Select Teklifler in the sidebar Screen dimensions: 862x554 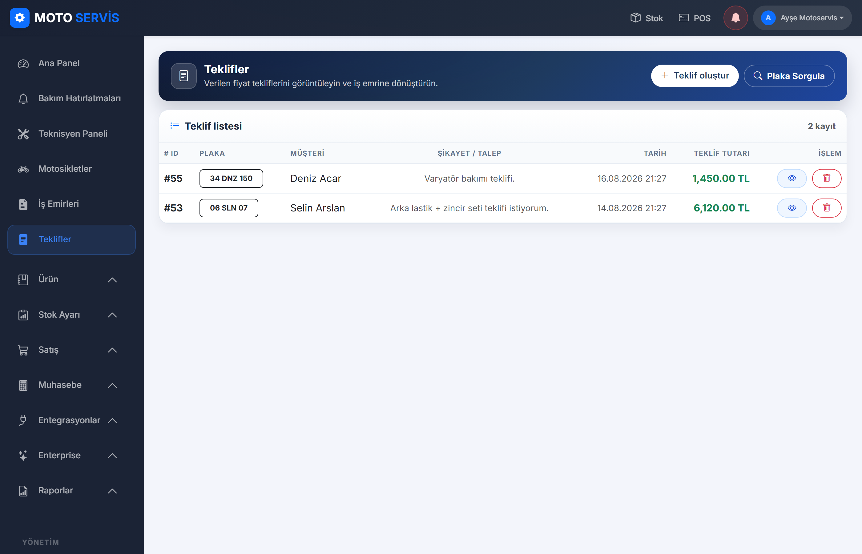71,239
